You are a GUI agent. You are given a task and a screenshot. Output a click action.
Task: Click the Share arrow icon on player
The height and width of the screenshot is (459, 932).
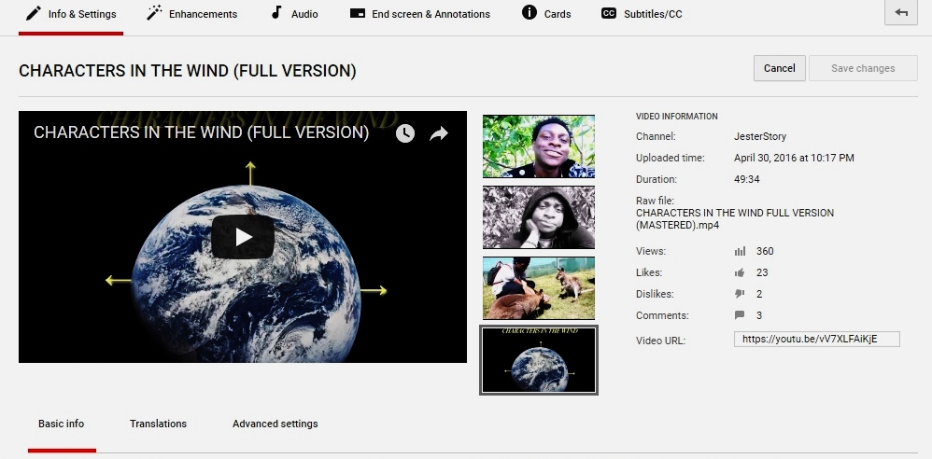click(439, 133)
